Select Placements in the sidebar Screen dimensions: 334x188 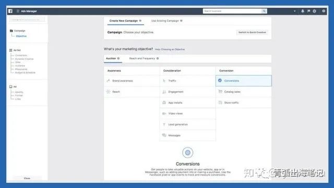21,69
